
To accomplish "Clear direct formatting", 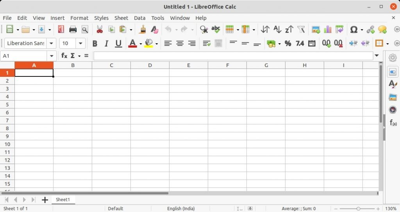I will (x=155, y=29).
